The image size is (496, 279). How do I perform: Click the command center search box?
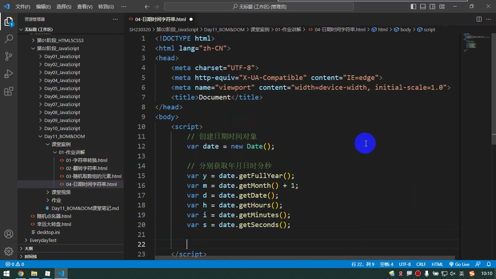point(259,7)
